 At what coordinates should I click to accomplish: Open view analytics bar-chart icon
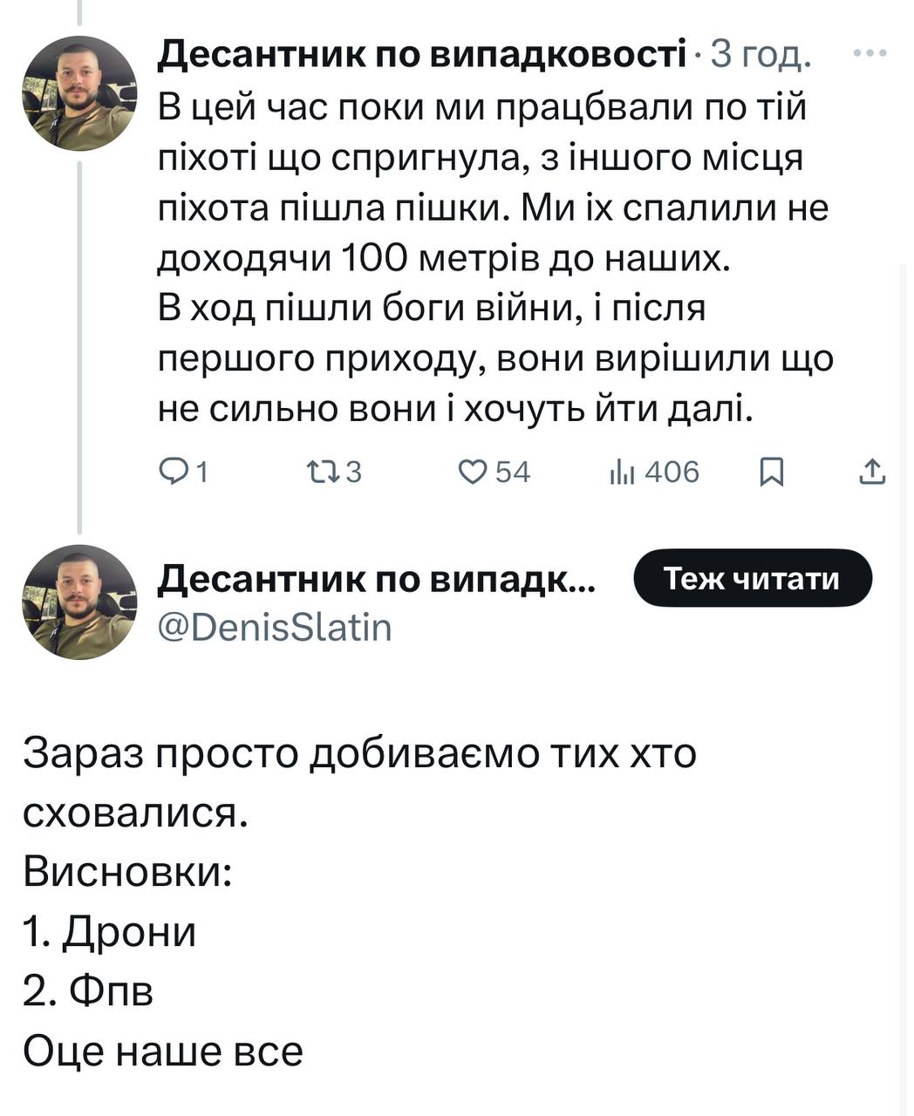623,473
